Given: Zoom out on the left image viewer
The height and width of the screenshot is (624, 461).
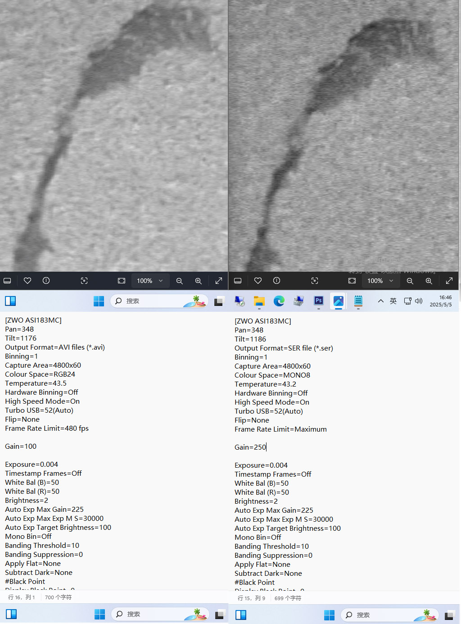Looking at the screenshot, I should click(179, 281).
